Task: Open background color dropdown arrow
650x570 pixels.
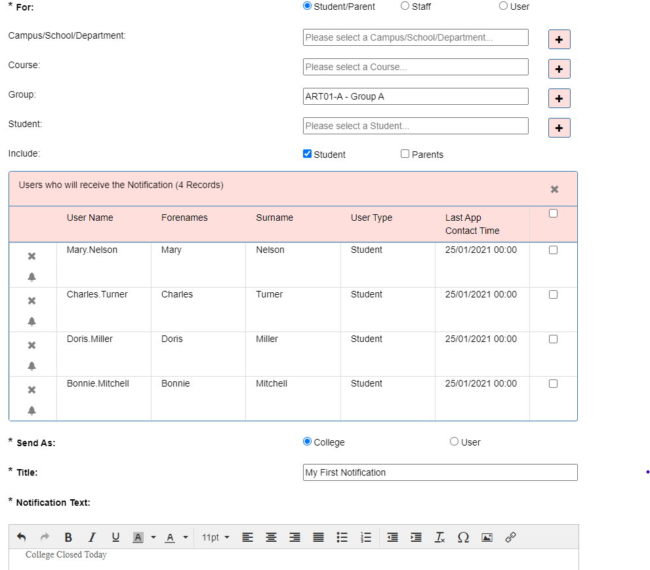Action: [x=153, y=537]
